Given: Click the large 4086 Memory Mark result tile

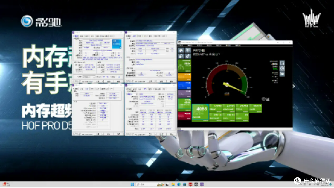Looking at the screenshot, I should [x=200, y=113].
